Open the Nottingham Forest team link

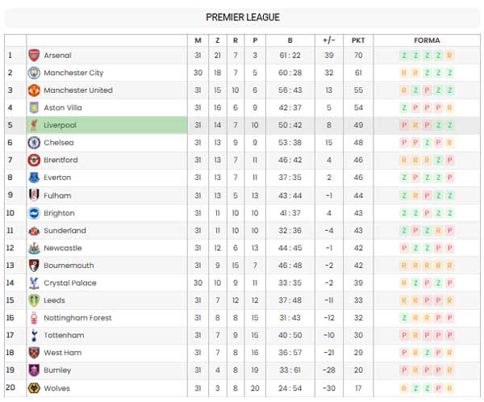(x=77, y=318)
